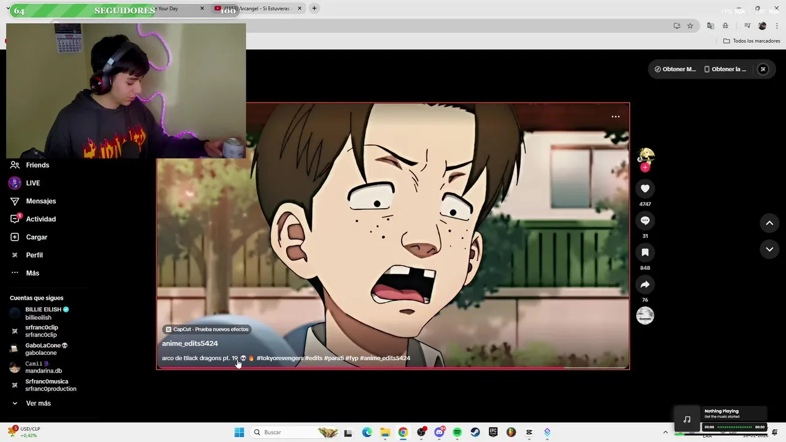This screenshot has width=786, height=442.
Task: Save video with bookmark icon showing 848
Action: click(x=645, y=252)
